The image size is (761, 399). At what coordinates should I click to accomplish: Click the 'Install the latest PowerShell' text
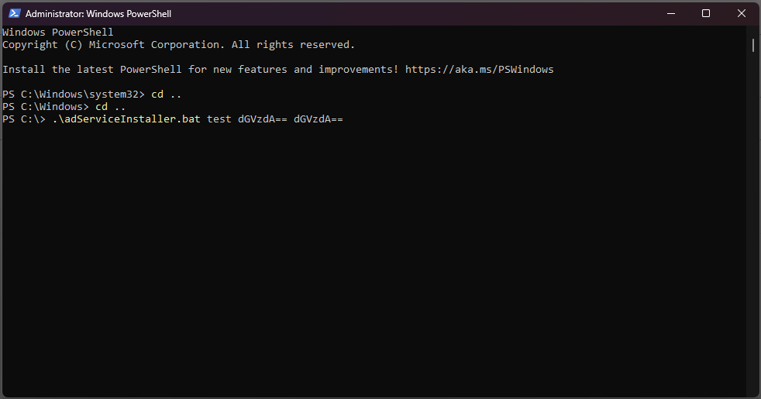point(93,70)
